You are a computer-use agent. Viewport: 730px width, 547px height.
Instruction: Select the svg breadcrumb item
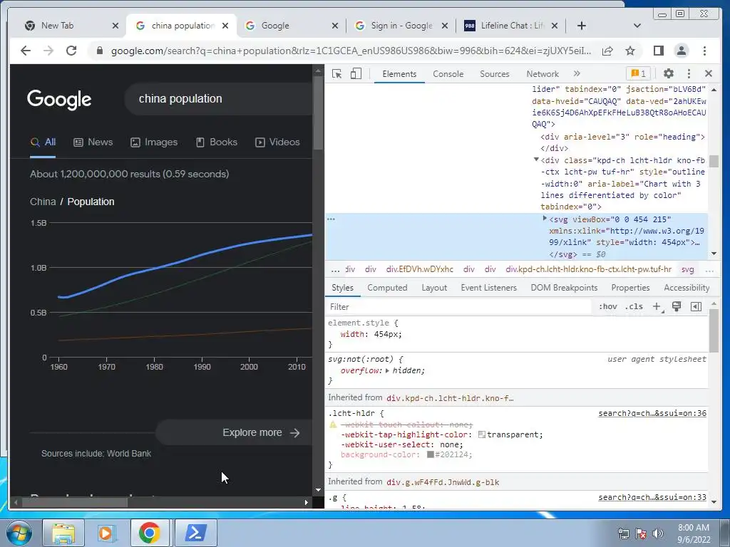tap(688, 269)
